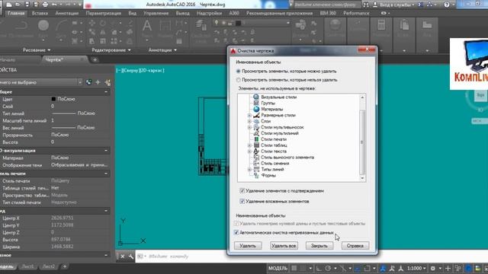Viewport: 488px width, 274px height.
Task: Click the Layer properties icon in ribbon
Action: (x=201, y=25)
